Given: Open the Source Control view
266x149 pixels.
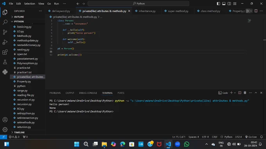Looking at the screenshot, I should tap(5, 32).
